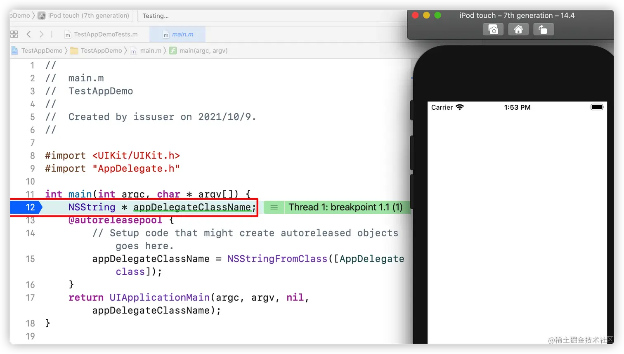Click the Wi-Fi icon in simulator
Image resolution: width=624 pixels, height=354 pixels.
coord(460,107)
